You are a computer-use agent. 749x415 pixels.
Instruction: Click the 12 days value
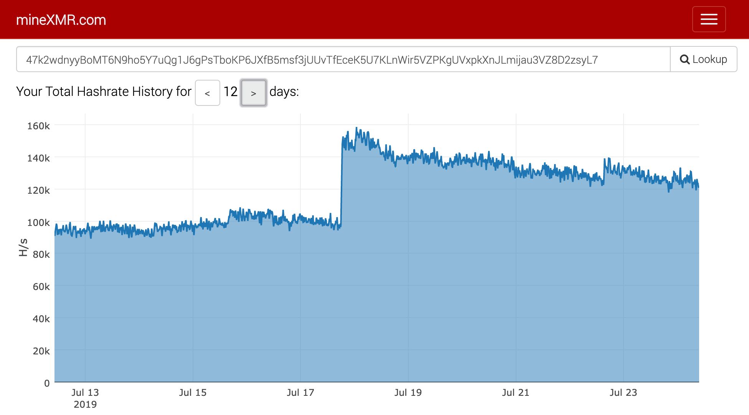(x=230, y=92)
